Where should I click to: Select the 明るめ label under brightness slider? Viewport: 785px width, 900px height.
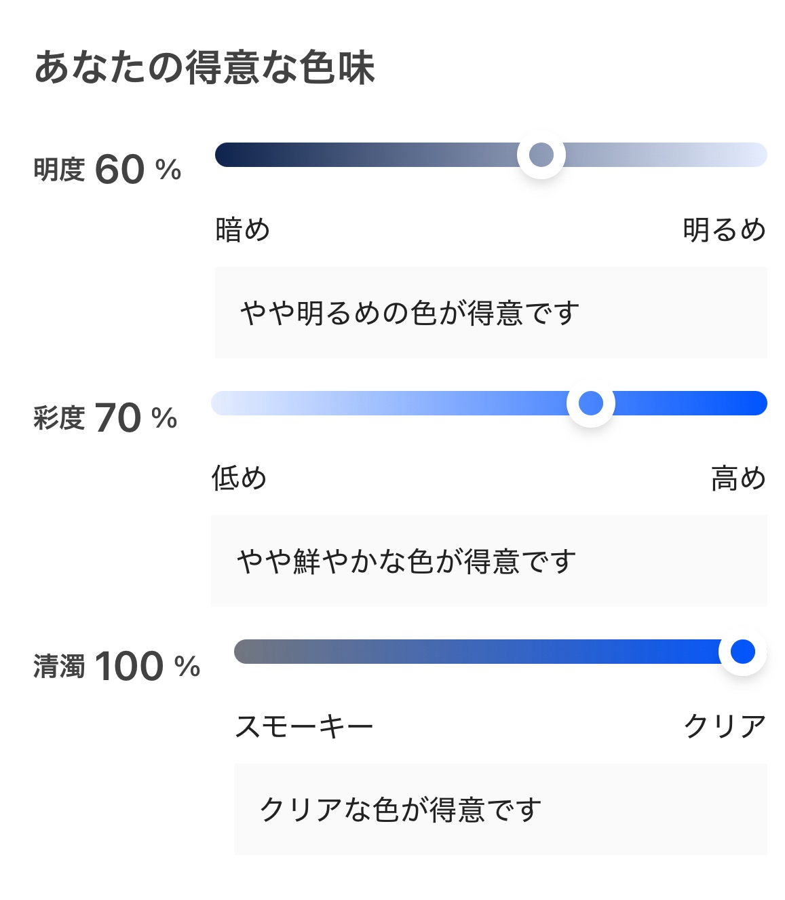click(724, 229)
